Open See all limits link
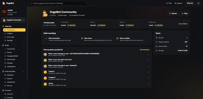The image size is (203, 99). [x=183, y=24]
